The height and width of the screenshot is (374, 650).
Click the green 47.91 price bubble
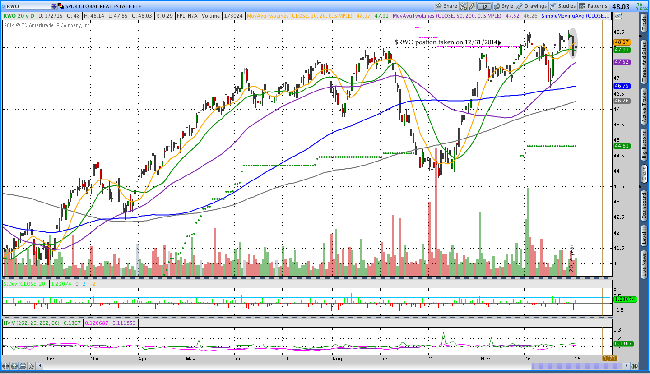622,50
